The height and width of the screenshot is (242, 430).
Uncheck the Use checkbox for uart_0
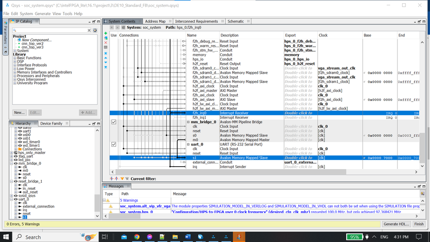click(x=114, y=144)
